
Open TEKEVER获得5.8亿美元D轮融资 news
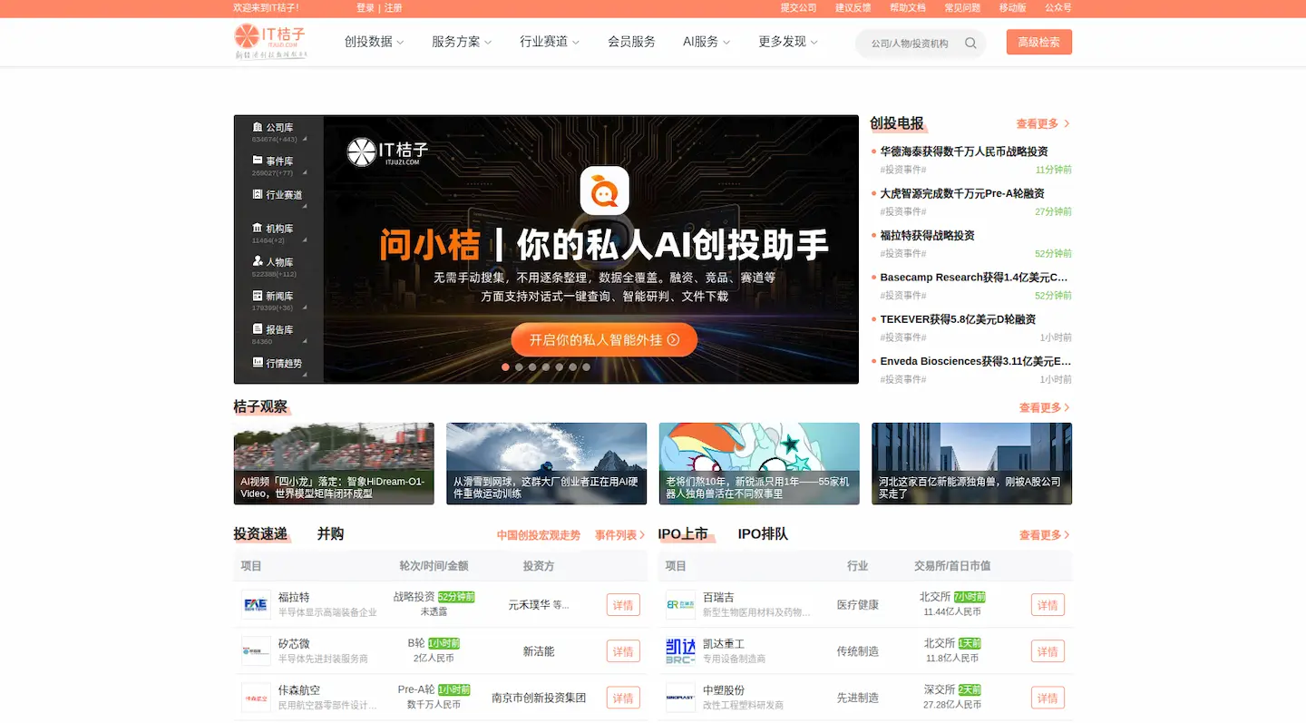pos(958,319)
